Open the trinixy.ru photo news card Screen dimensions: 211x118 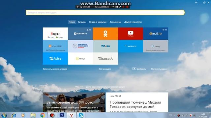tap(74, 102)
